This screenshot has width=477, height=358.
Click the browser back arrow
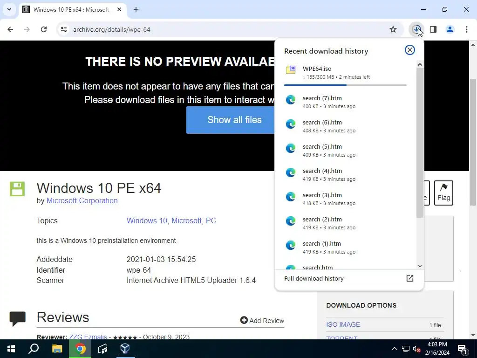click(x=10, y=29)
